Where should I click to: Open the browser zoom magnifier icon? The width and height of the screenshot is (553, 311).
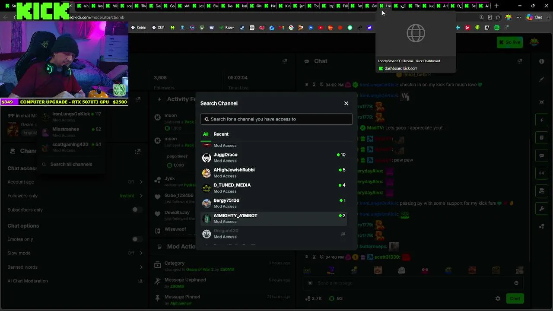[x=482, y=17]
